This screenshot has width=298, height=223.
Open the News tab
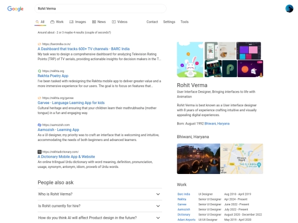point(99,22)
